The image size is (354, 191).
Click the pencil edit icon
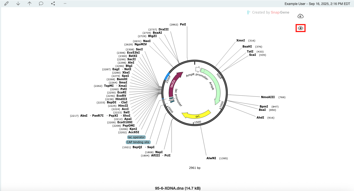6,4
